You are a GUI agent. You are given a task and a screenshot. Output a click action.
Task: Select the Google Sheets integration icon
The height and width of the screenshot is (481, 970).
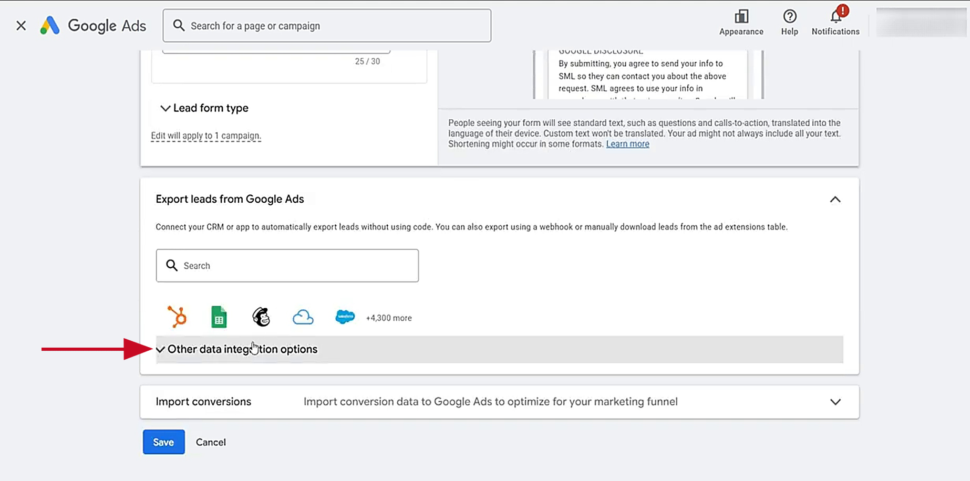(219, 317)
